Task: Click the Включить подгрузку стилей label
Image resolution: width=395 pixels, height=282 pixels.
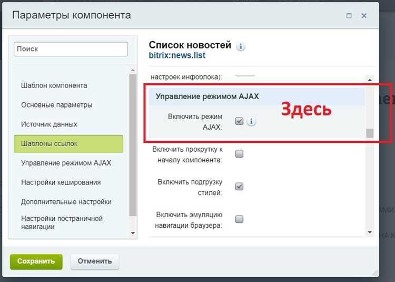Action: 190,187
